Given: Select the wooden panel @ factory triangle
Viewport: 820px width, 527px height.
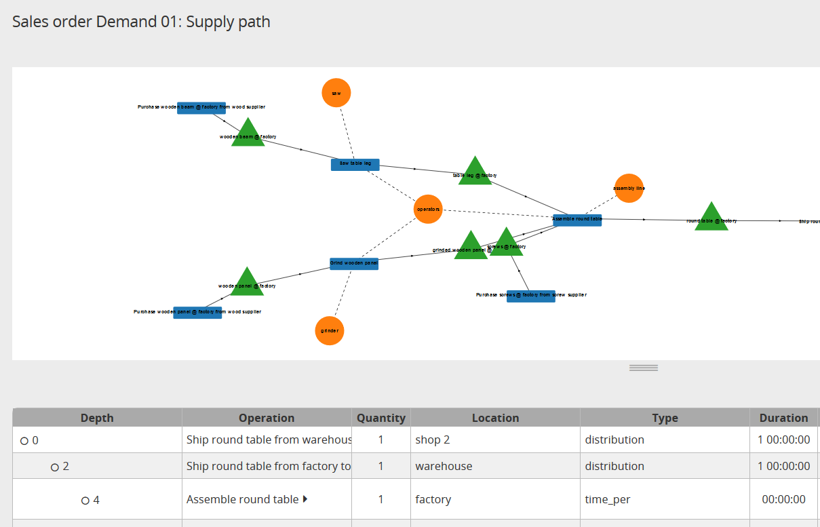Looking at the screenshot, I should pyautogui.click(x=247, y=283).
